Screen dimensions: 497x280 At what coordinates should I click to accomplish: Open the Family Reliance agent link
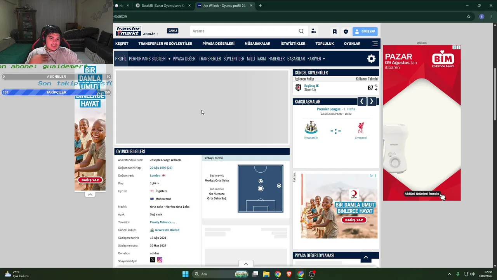pyautogui.click(x=162, y=222)
